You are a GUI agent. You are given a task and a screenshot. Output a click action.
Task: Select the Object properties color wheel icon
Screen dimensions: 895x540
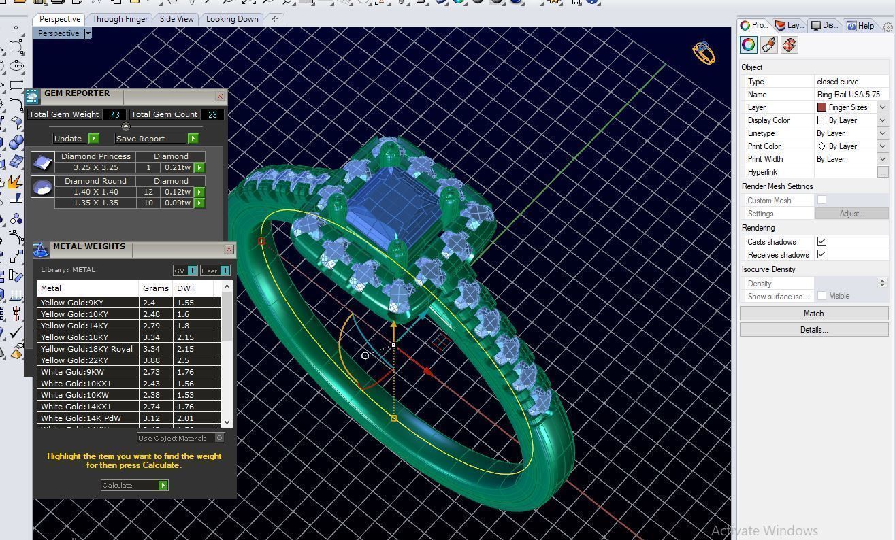pyautogui.click(x=749, y=45)
